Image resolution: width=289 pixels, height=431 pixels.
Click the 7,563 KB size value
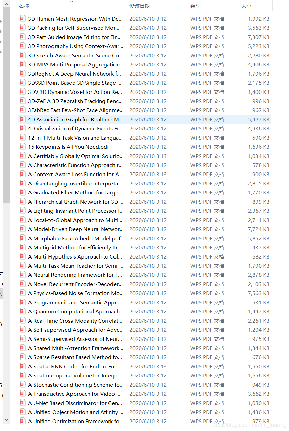pos(259,293)
